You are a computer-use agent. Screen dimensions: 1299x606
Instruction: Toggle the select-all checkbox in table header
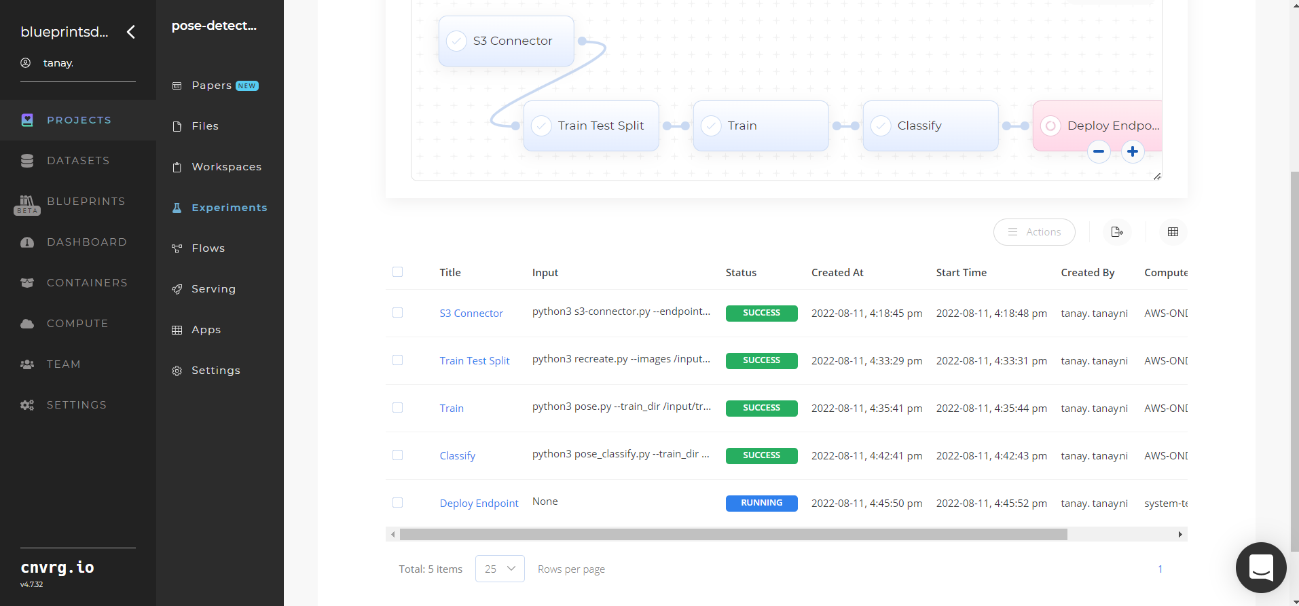(x=398, y=272)
